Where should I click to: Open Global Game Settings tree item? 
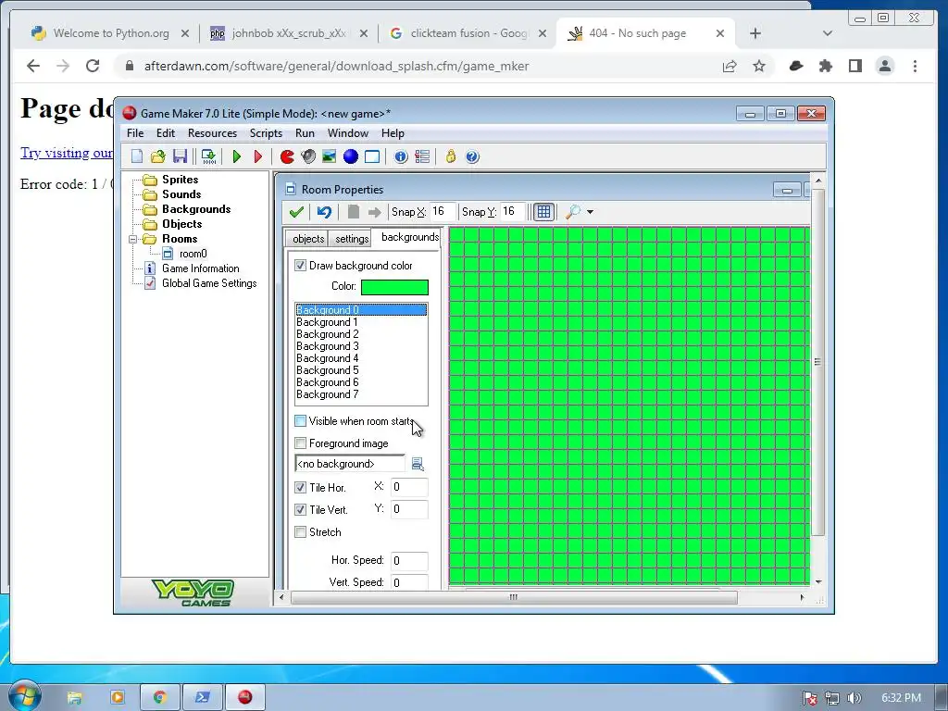tap(209, 283)
